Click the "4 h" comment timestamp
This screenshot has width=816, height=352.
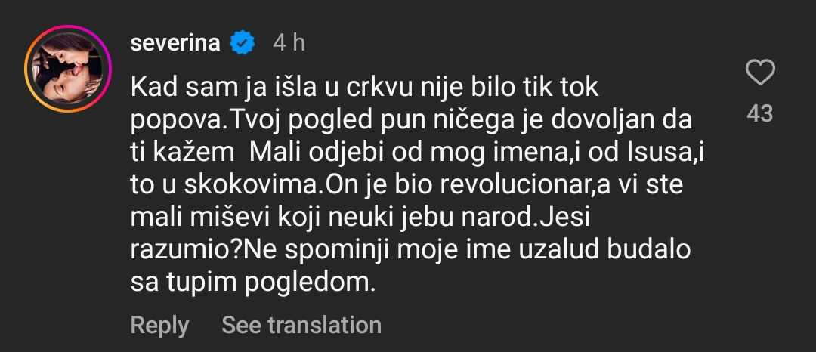click(289, 43)
